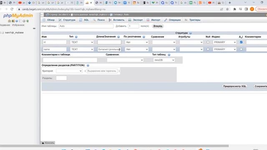
Task: Open the browser extensions puzzle icon
Action: tap(234, 9)
